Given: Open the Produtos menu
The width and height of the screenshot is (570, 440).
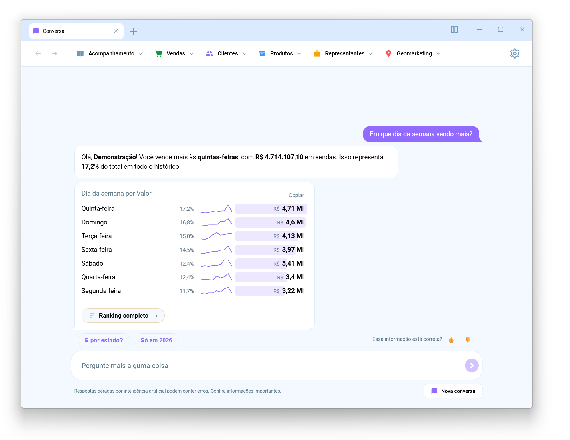Looking at the screenshot, I should [280, 53].
